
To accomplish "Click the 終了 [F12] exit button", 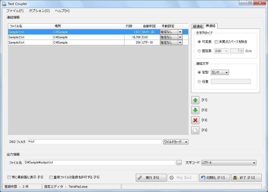I will pyautogui.click(x=246, y=178).
